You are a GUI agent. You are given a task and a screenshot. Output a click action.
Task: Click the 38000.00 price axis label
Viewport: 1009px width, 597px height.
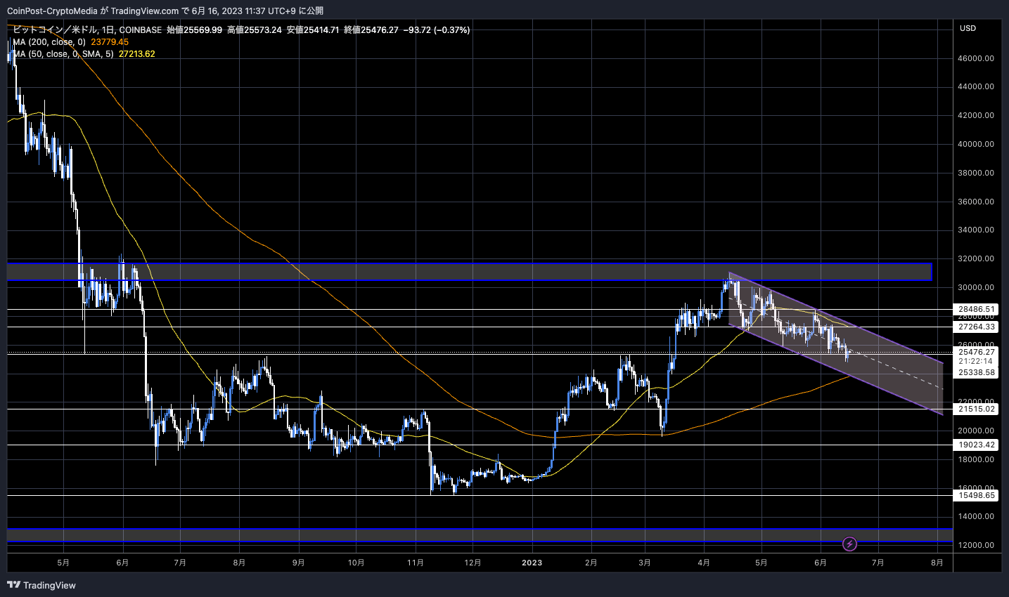pyautogui.click(x=976, y=173)
